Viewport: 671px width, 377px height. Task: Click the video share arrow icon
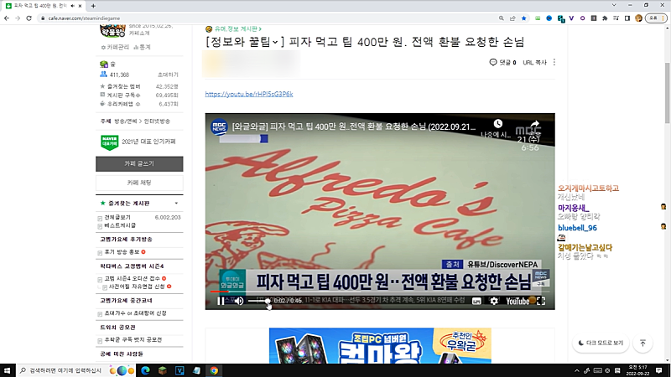[535, 124]
